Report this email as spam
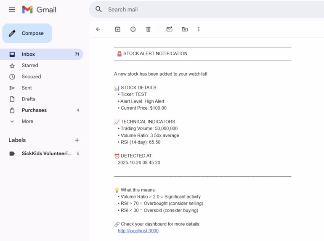324x241 pixels. pos(133,29)
